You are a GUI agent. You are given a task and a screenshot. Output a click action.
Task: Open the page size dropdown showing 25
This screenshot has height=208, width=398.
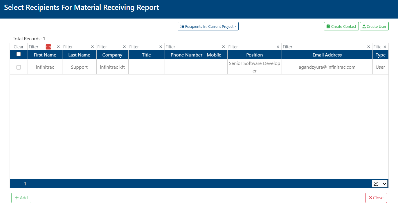(380, 184)
